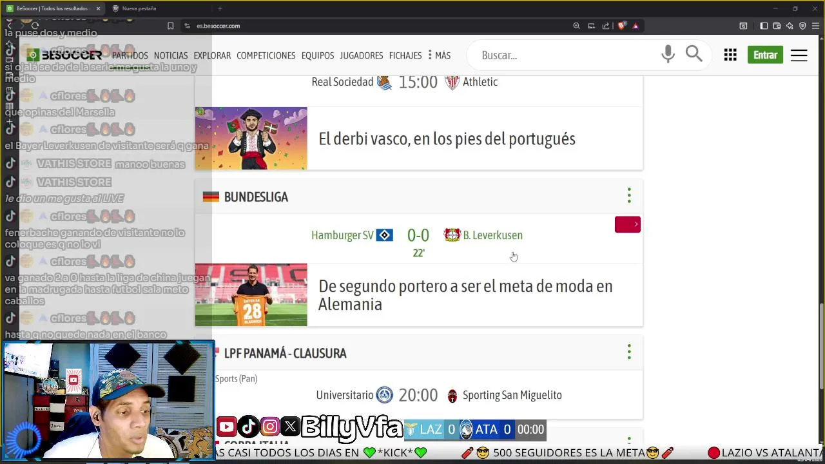The width and height of the screenshot is (825, 464).
Task: Click the Universitario club crest
Action: (385, 395)
